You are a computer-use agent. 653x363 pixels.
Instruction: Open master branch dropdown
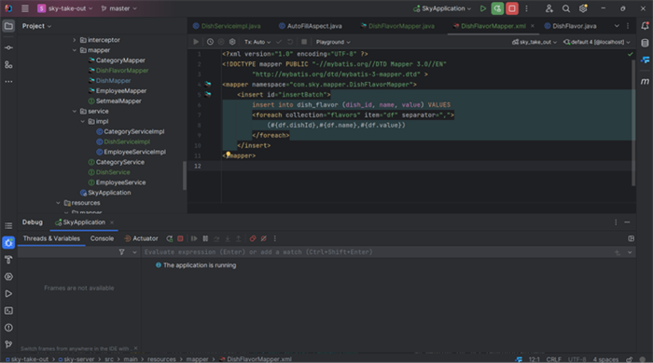(x=119, y=8)
